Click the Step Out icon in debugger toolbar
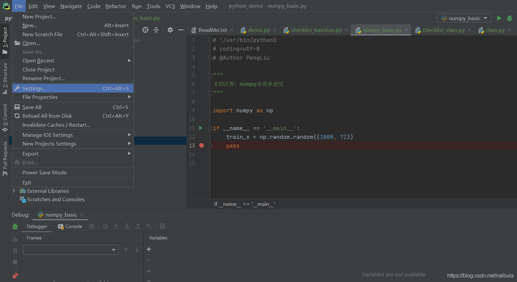The height and width of the screenshot is (282, 517). [138, 226]
